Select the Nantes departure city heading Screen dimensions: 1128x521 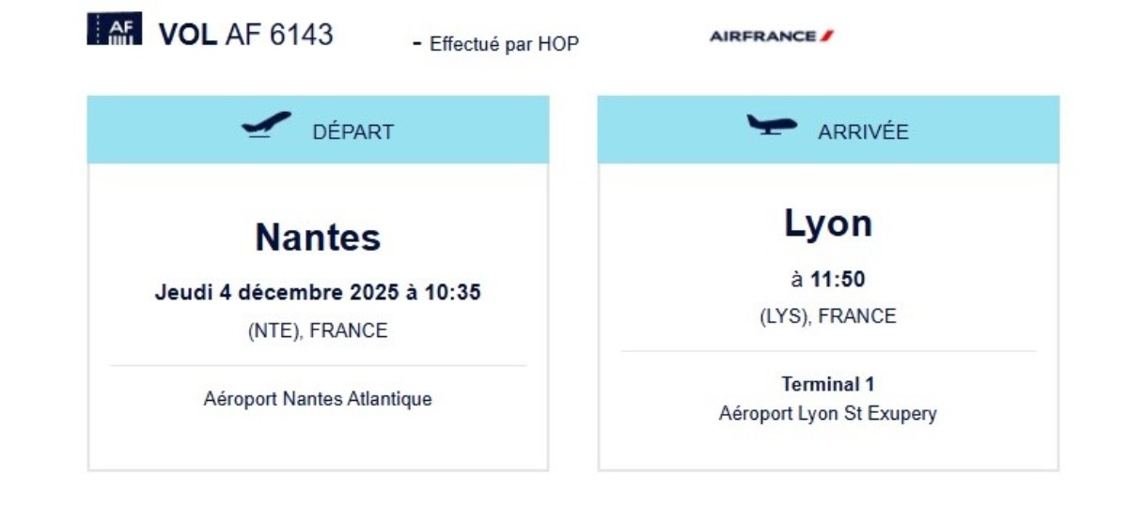coord(318,237)
